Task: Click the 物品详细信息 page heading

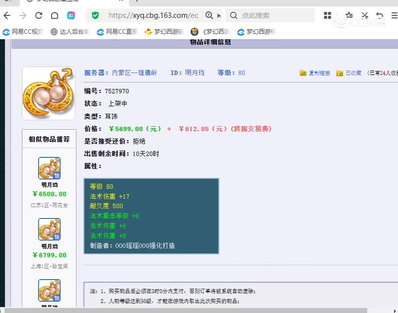Action: 210,42
